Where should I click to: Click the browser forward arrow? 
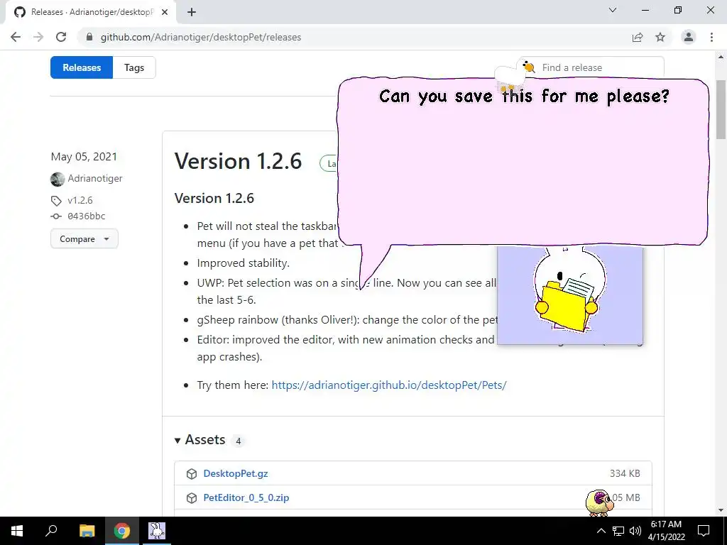coord(38,37)
